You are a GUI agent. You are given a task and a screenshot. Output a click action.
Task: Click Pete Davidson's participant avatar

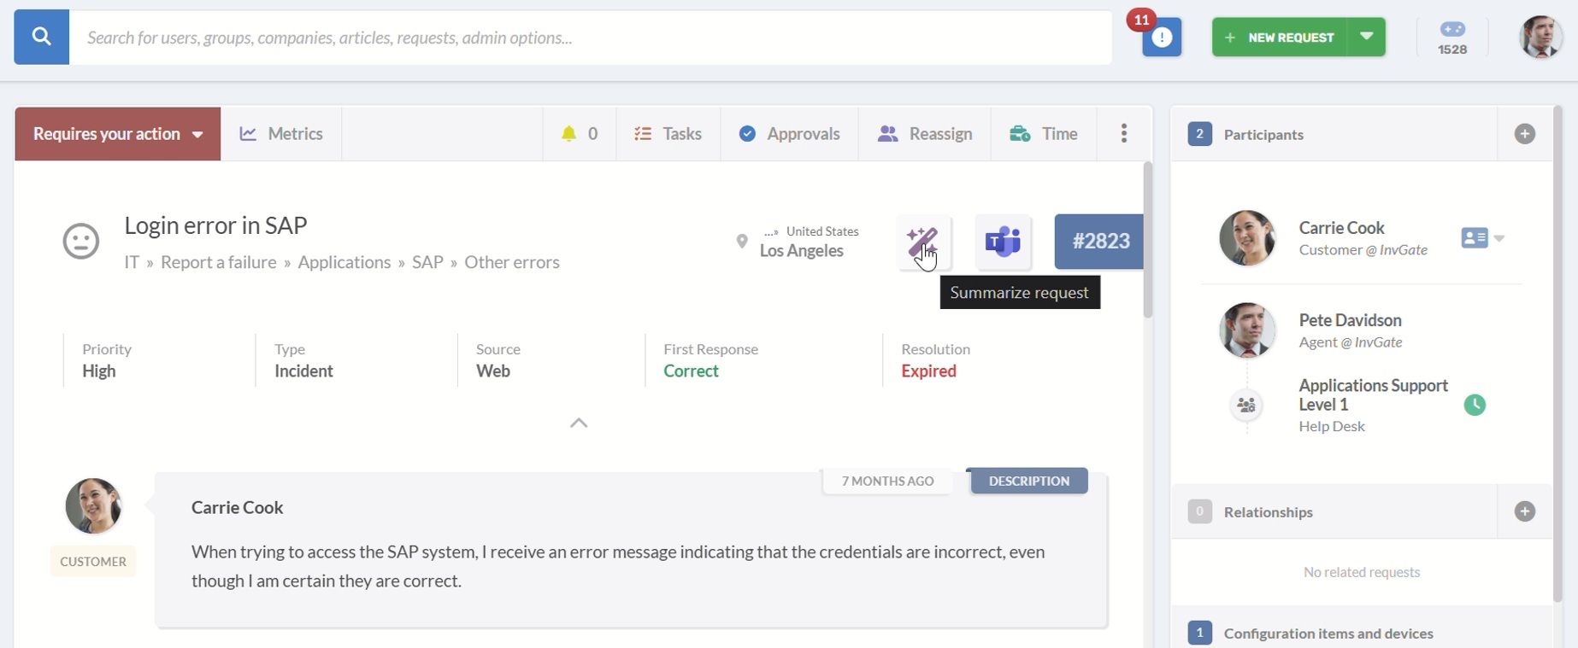(1247, 330)
